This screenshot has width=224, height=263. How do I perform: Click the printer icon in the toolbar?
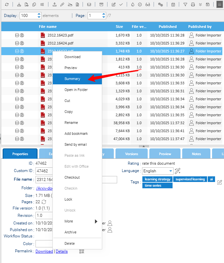pyautogui.click(x=193, y=5)
